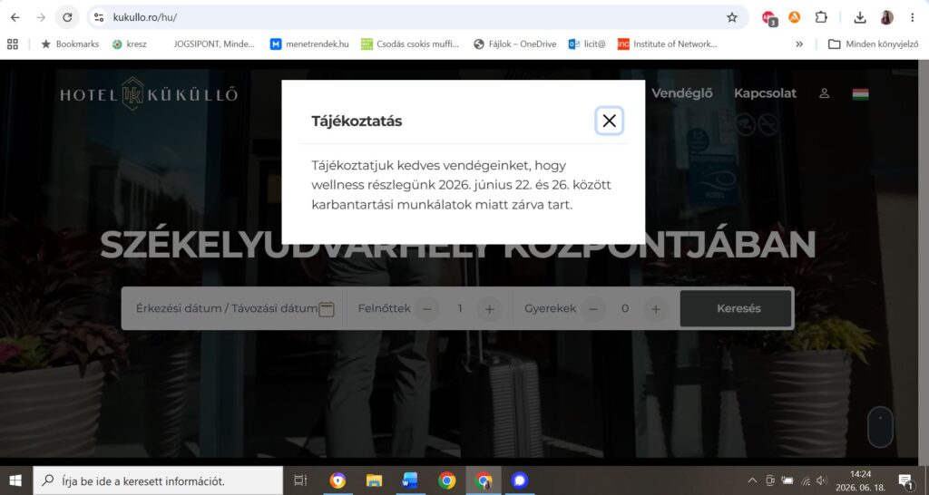Open the Hungarian flag language selector
The width and height of the screenshot is (929, 495).
click(860, 94)
